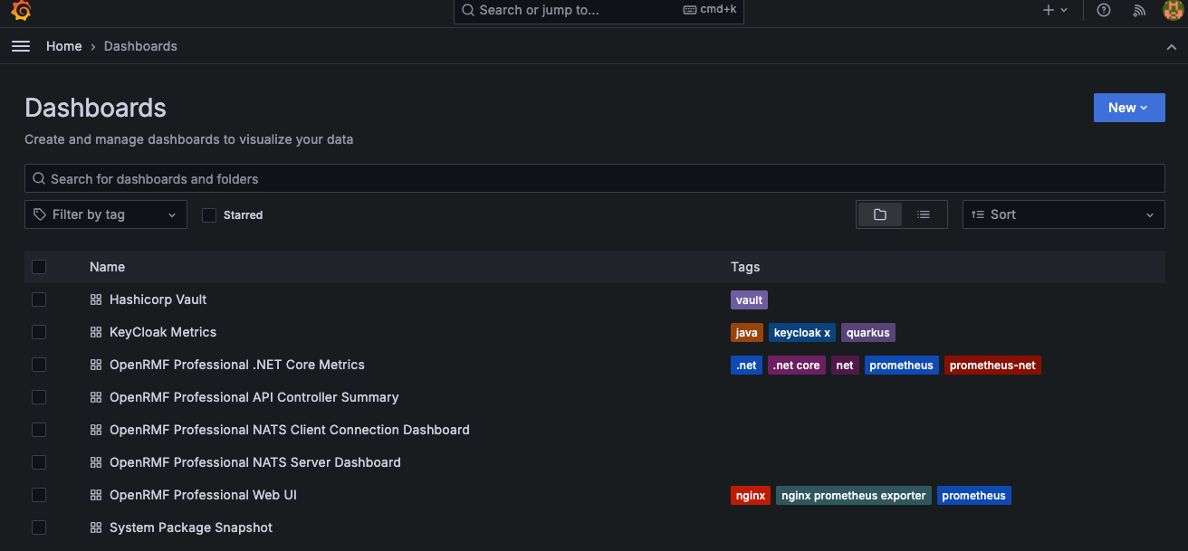Click the magnifier icon in top search bar
The height and width of the screenshot is (551, 1188).
click(x=468, y=10)
